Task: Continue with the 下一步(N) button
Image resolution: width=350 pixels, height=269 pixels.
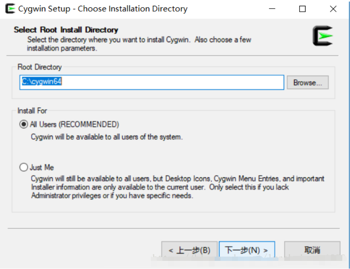Action: (x=247, y=250)
